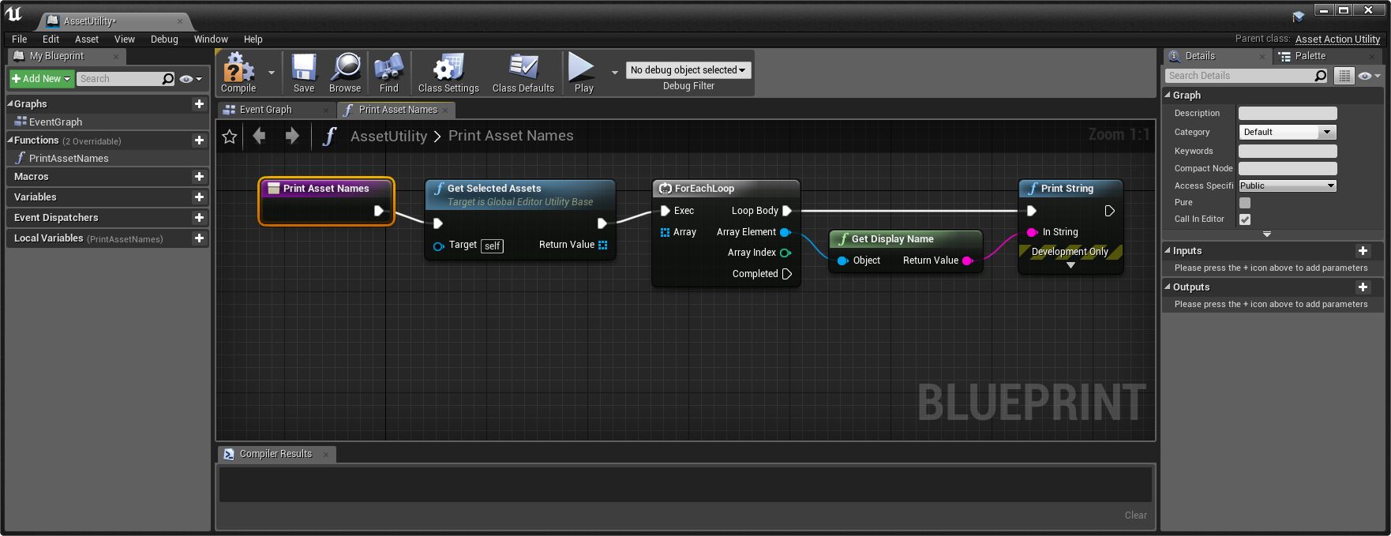The height and width of the screenshot is (536, 1391).
Task: Open the debug object selection dropdown
Action: 688,70
